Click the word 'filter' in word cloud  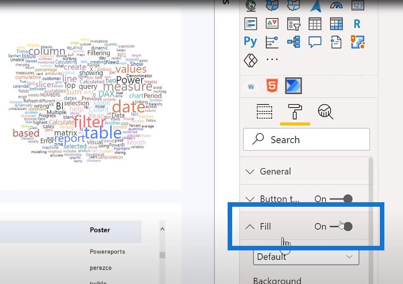[90, 121]
